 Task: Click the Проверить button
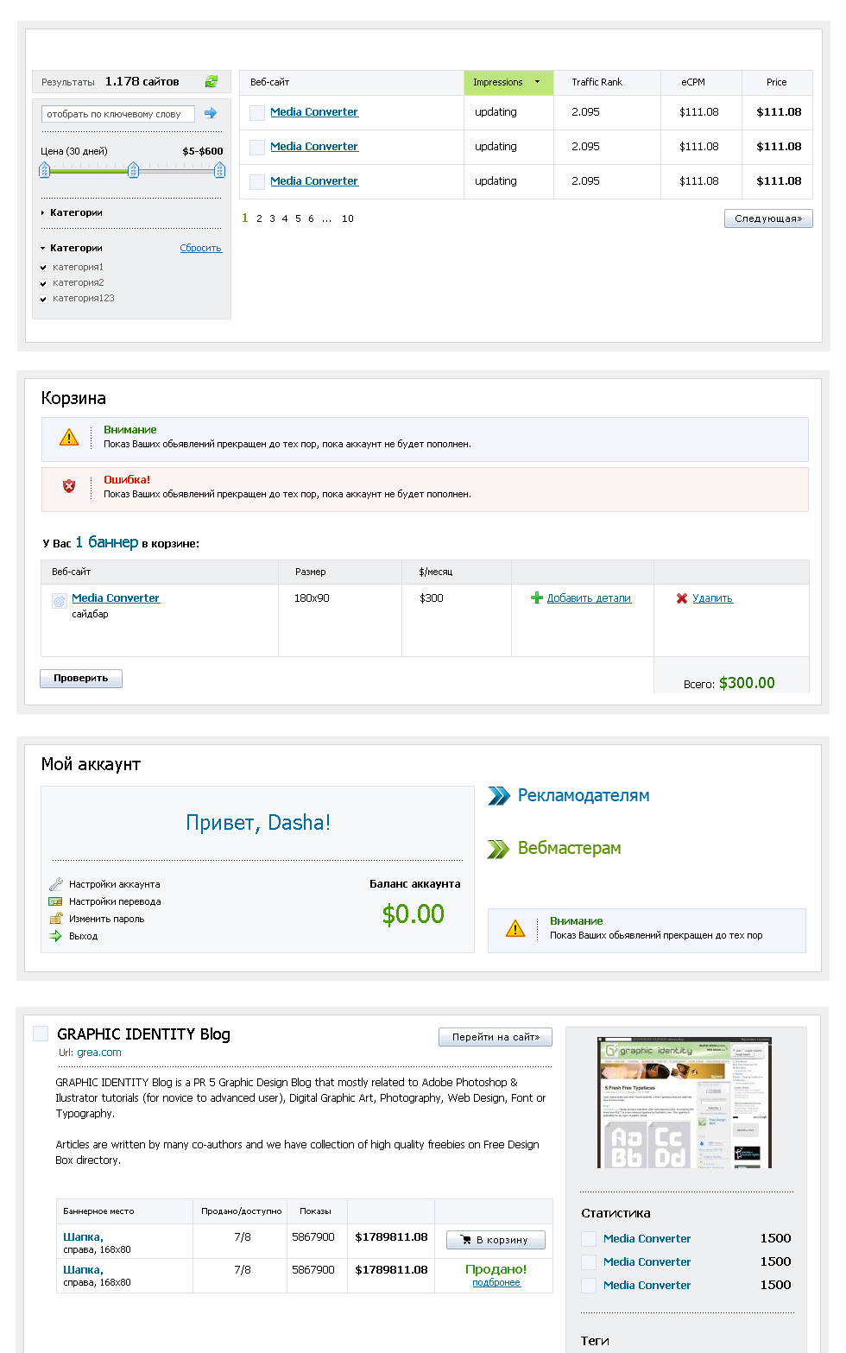[x=81, y=679]
